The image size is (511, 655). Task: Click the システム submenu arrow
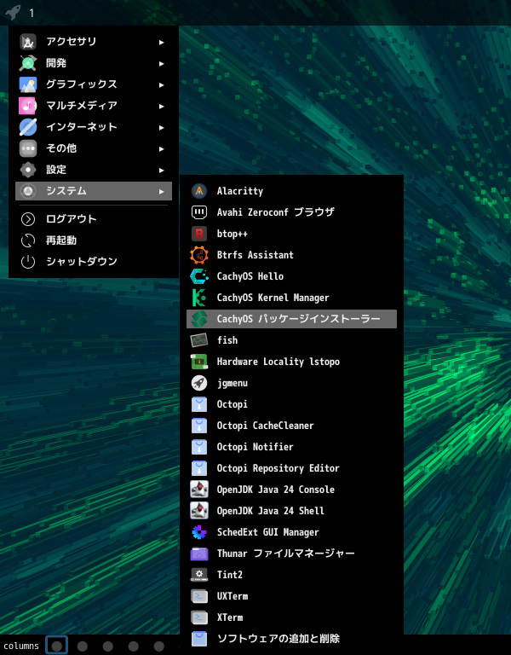(x=162, y=191)
